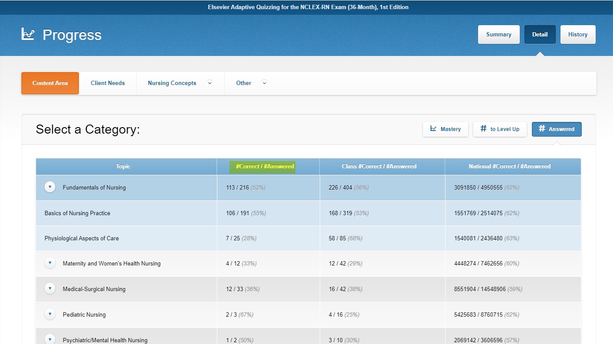Open the Other category dropdown chevron
Viewport: 613px width, 344px height.
point(264,83)
